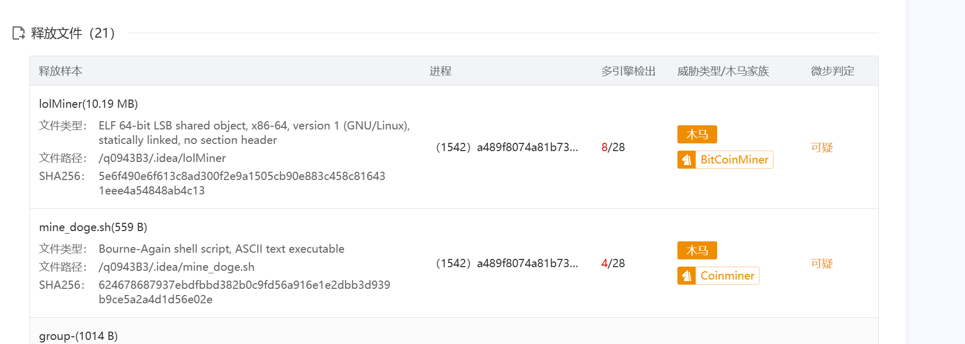Click the lolMiner SHA256 hash value
Viewport: 965px width, 344px height.
[x=242, y=176]
